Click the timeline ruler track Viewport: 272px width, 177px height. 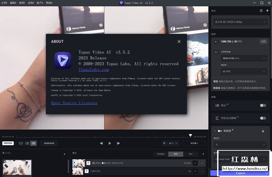coord(104,137)
